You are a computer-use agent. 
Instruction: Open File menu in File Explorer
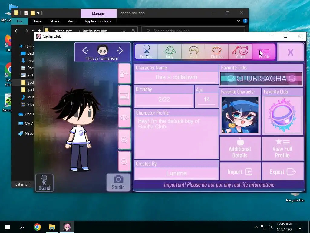[20, 21]
